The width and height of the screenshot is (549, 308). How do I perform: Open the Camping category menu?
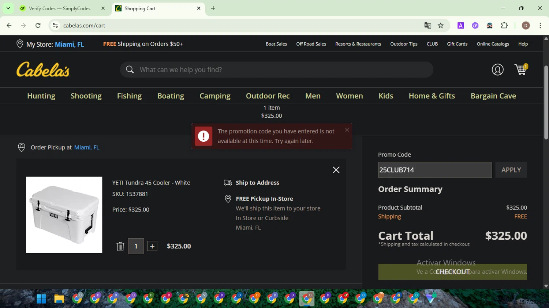click(x=215, y=96)
